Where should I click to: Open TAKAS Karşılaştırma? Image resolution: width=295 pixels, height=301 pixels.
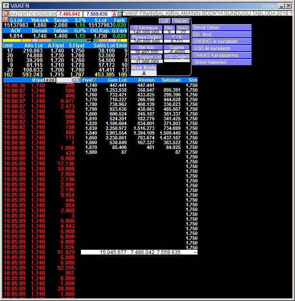coord(222,55)
